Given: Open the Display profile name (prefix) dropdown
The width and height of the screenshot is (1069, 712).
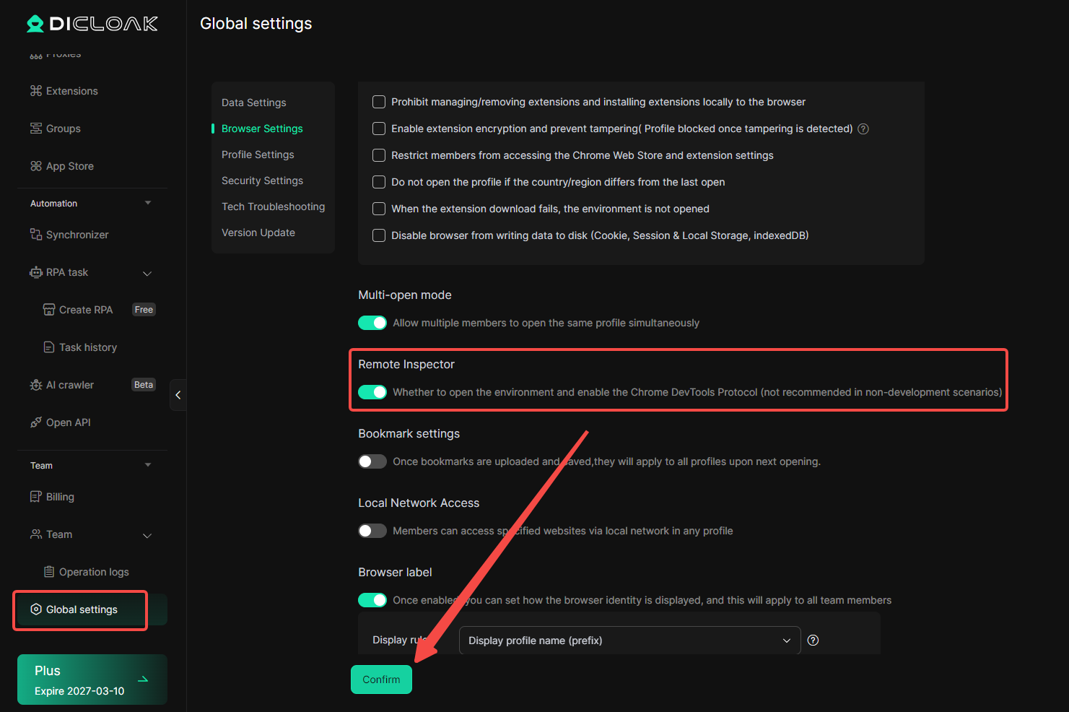Looking at the screenshot, I should tap(629, 641).
